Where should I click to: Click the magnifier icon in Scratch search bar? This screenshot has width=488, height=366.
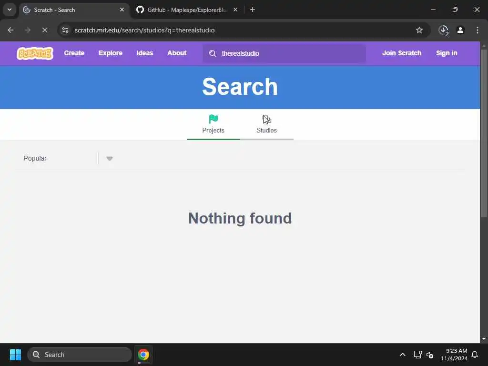213,53
